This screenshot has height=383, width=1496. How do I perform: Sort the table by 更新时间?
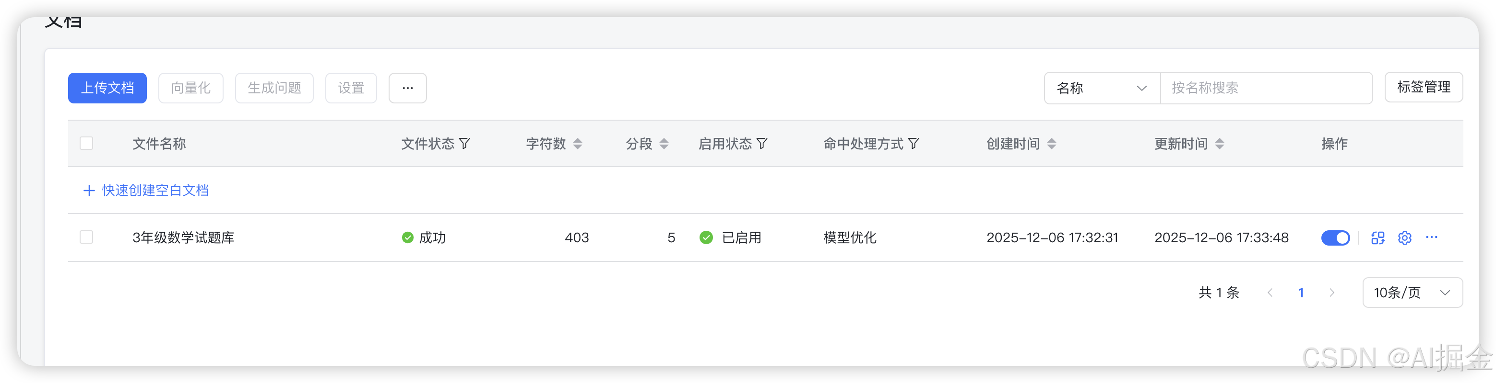click(1221, 143)
